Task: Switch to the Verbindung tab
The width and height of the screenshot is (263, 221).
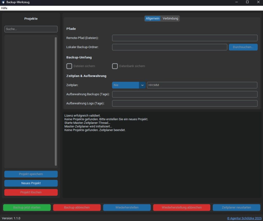Action: click(x=170, y=19)
